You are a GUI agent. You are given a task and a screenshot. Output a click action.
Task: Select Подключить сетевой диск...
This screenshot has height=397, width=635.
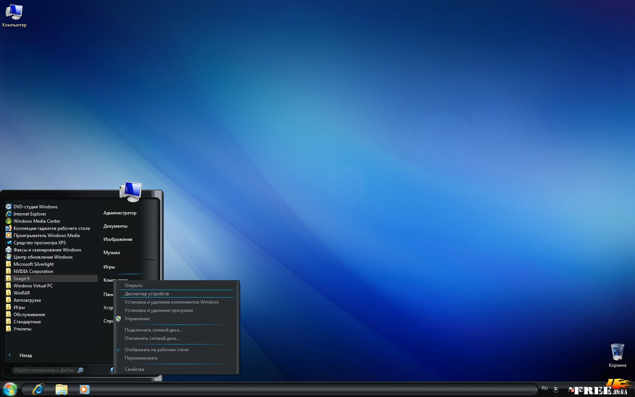[x=176, y=330]
